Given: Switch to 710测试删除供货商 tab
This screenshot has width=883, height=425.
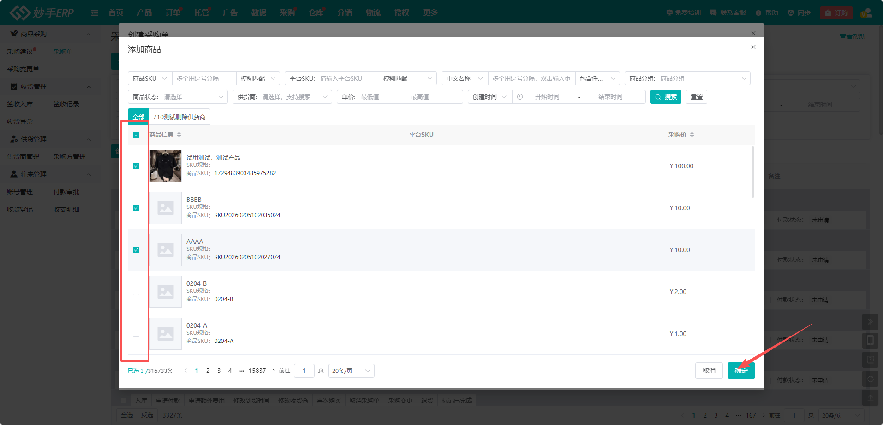Looking at the screenshot, I should [x=179, y=117].
